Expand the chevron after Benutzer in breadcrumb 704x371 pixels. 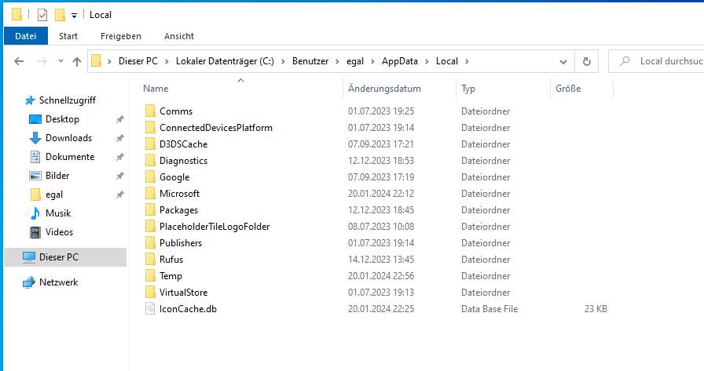337,61
